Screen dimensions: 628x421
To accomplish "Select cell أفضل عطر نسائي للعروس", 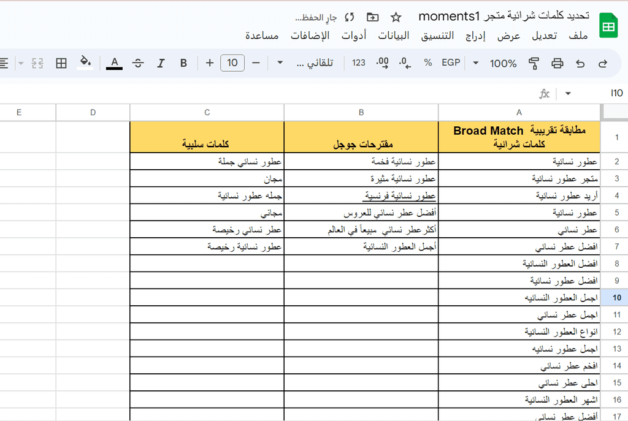I will 361,213.
